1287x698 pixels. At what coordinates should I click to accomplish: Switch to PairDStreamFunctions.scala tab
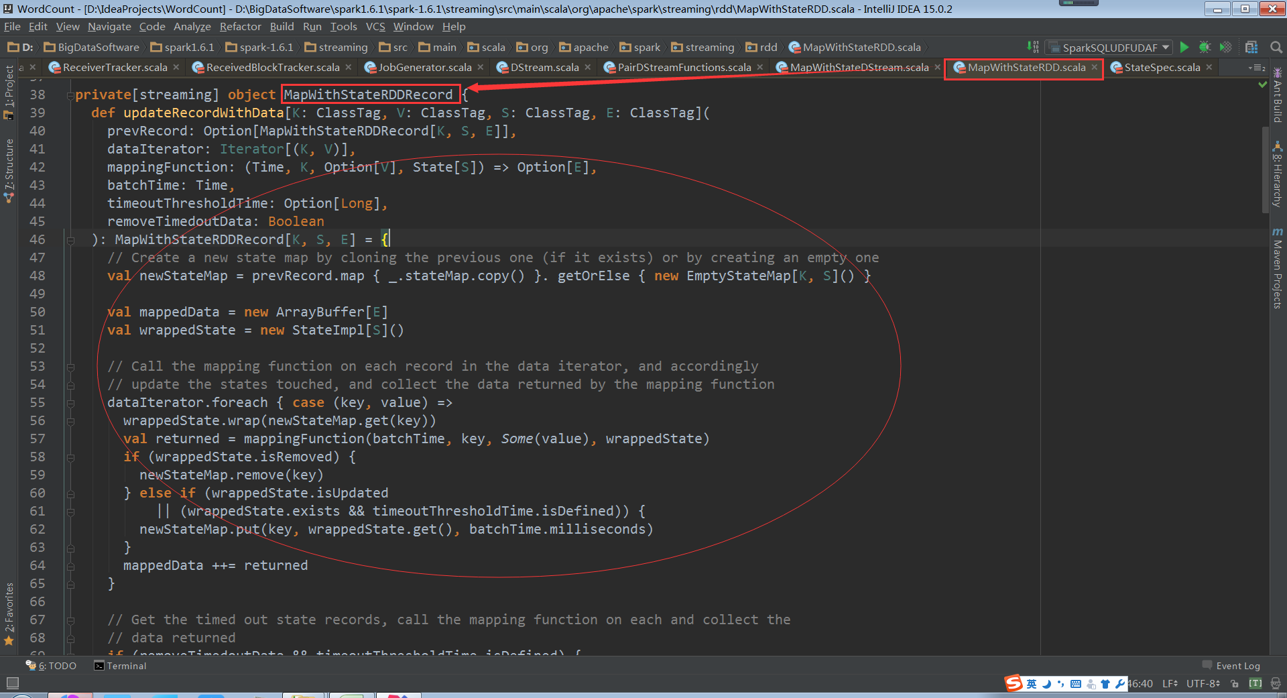(684, 68)
